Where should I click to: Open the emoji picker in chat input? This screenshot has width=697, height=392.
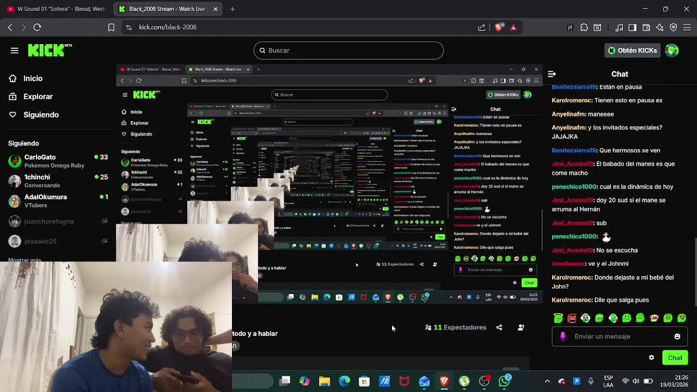coord(677,336)
